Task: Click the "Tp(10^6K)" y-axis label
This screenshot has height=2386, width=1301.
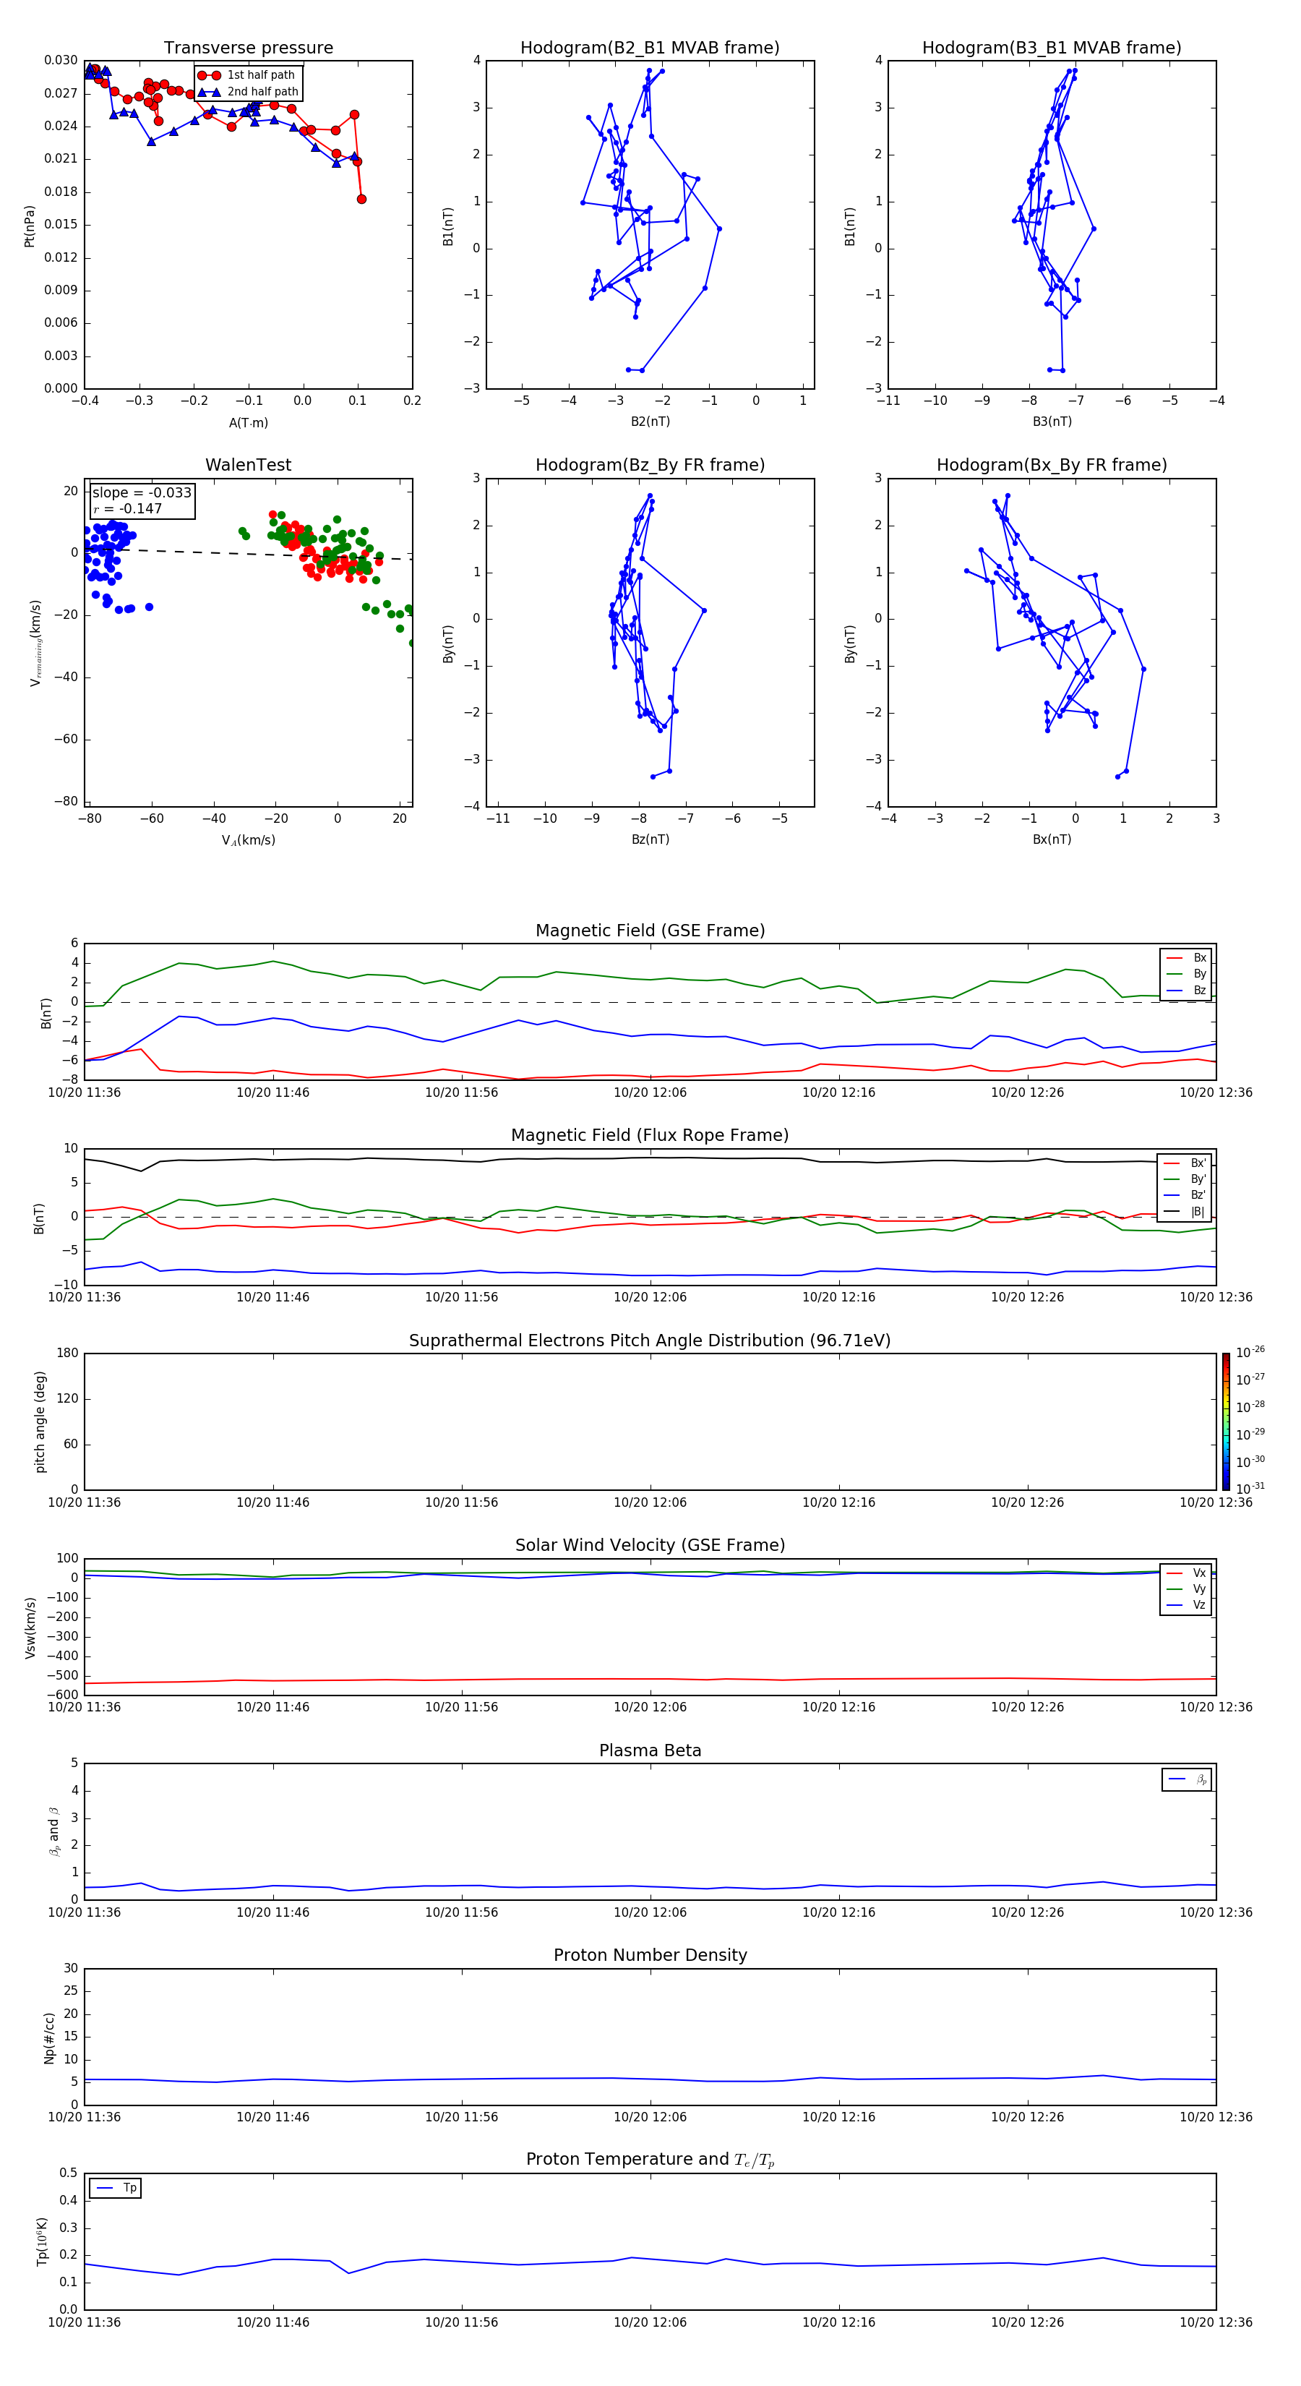Action: tap(42, 2242)
